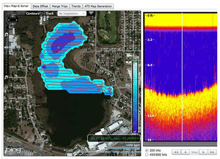Toggle the Track overlay on the map
Viewport: 220px width, 159px height.
coord(50,14)
